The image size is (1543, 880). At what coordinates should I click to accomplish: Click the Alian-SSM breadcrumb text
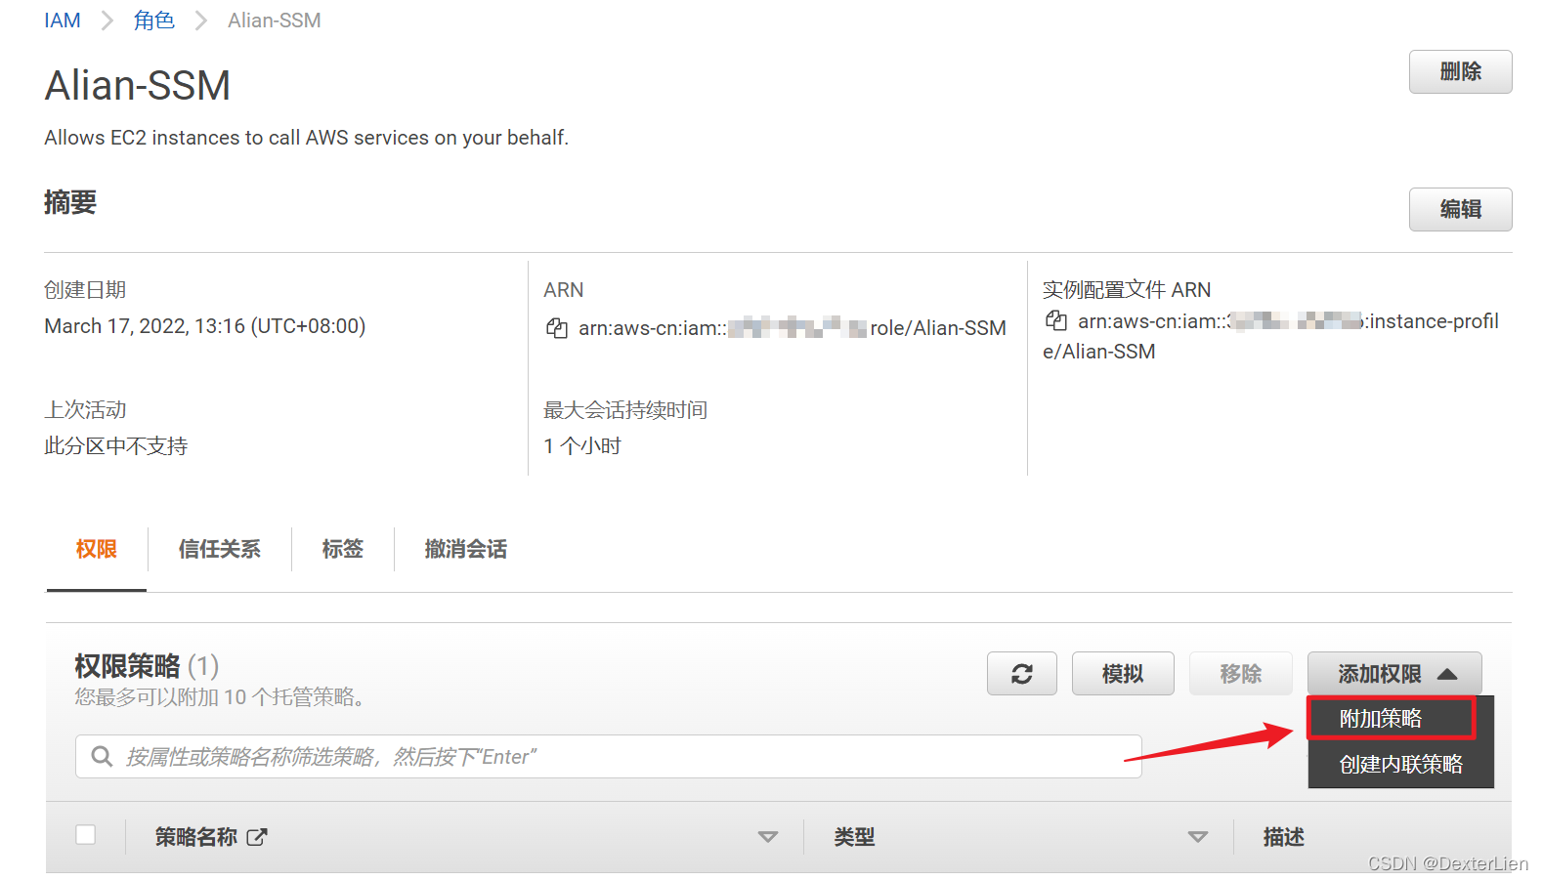[275, 21]
